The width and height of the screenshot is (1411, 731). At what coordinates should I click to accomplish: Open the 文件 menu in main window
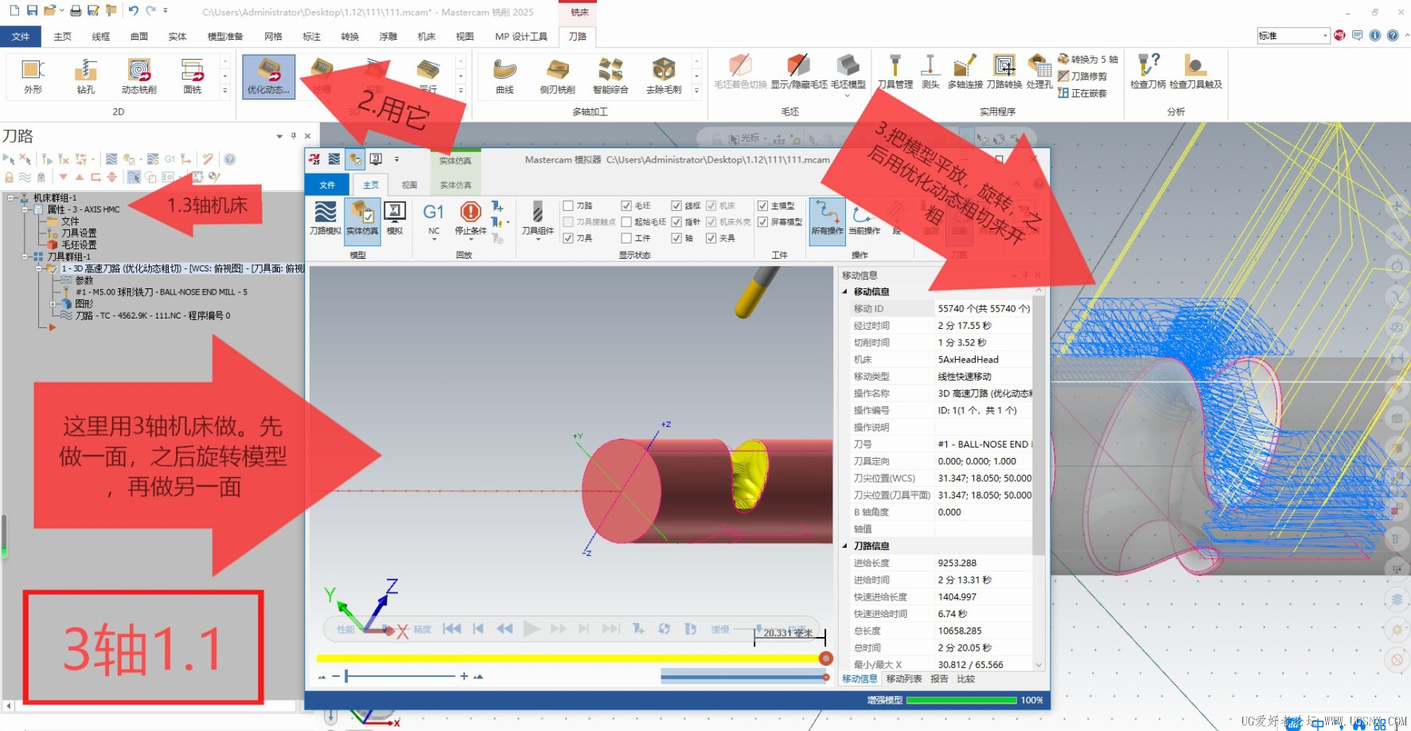click(x=21, y=36)
